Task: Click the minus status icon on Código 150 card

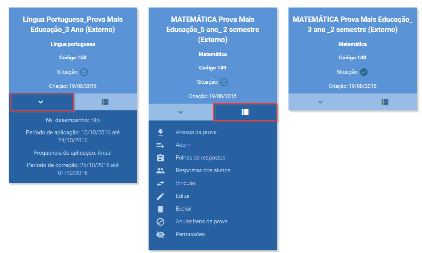Action: tap(84, 72)
